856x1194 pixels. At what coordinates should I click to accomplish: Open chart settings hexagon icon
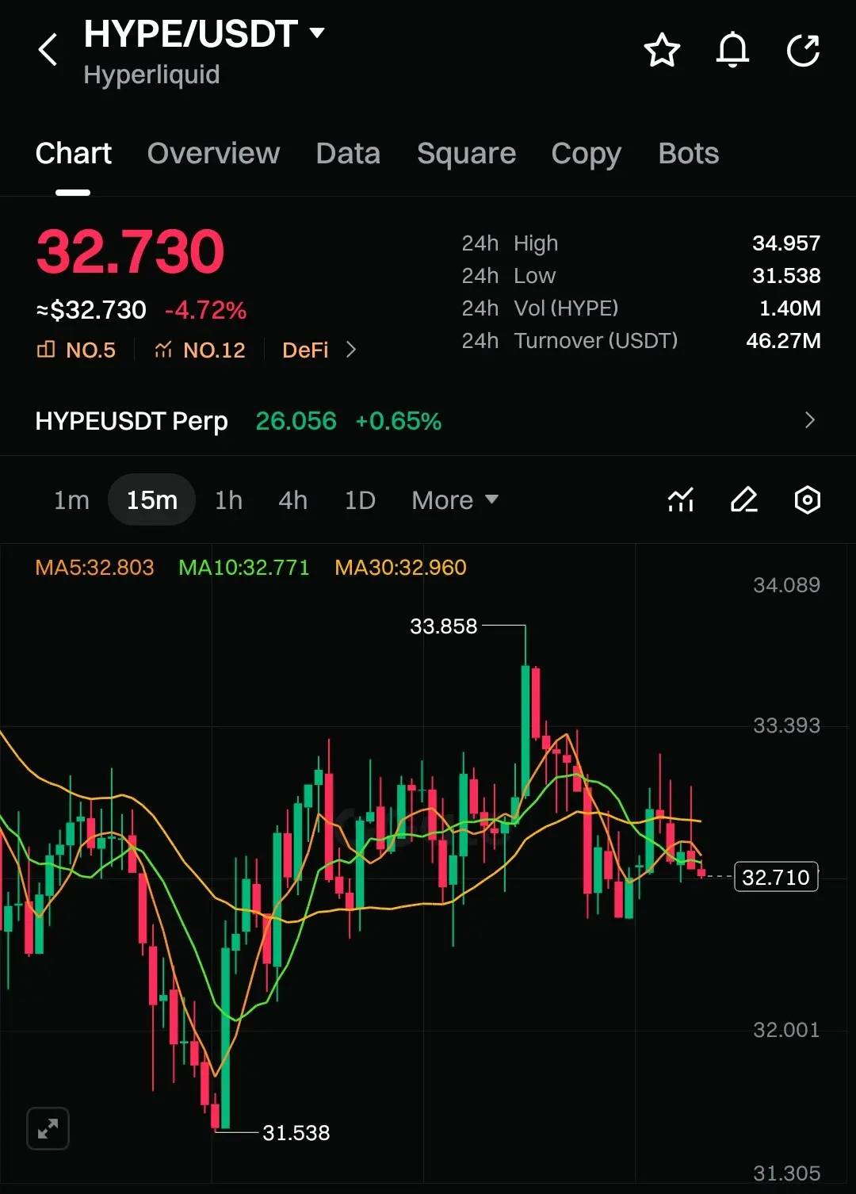[807, 500]
